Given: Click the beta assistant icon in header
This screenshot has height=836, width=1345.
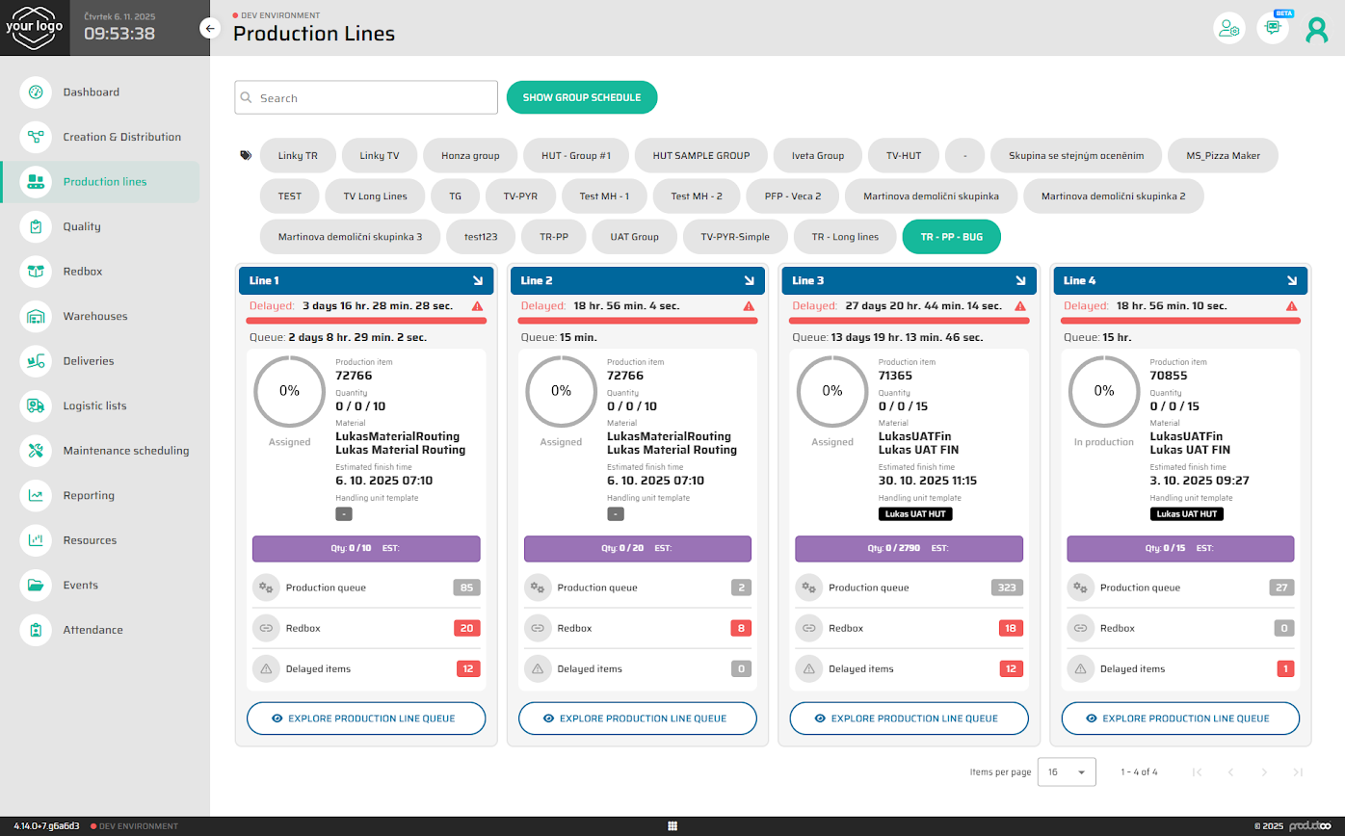Looking at the screenshot, I should click(1273, 29).
